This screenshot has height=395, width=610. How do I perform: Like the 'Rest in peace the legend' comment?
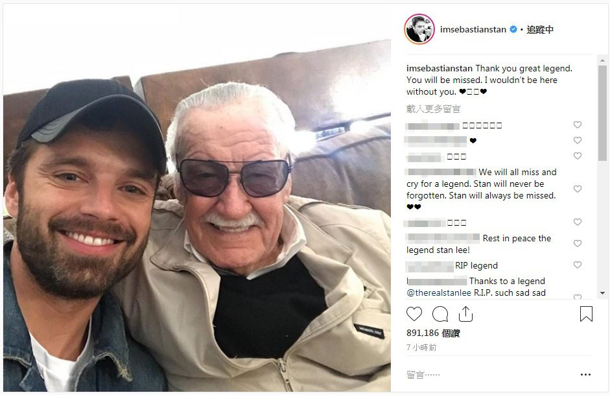point(578,244)
